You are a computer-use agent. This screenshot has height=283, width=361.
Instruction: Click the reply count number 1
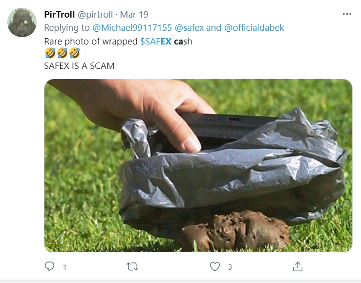click(x=64, y=267)
